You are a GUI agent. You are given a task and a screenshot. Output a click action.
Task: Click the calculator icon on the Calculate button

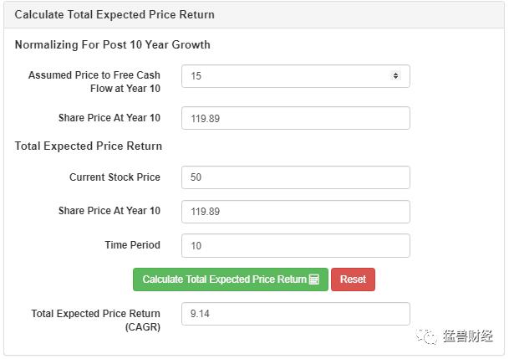314,280
